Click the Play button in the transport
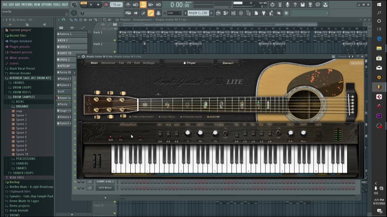387x217 pixels. [x=91, y=5]
